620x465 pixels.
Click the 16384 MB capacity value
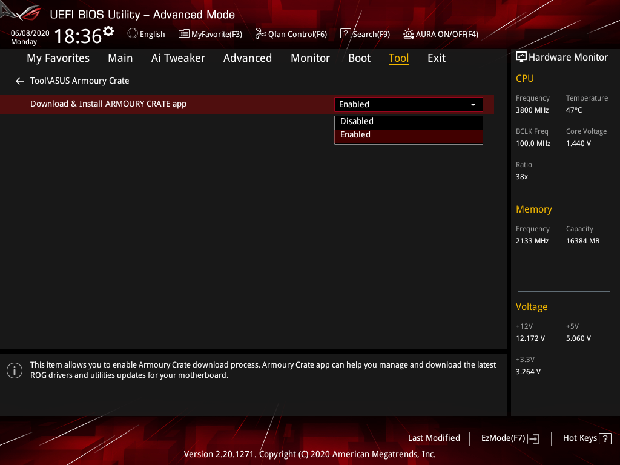[x=582, y=241]
